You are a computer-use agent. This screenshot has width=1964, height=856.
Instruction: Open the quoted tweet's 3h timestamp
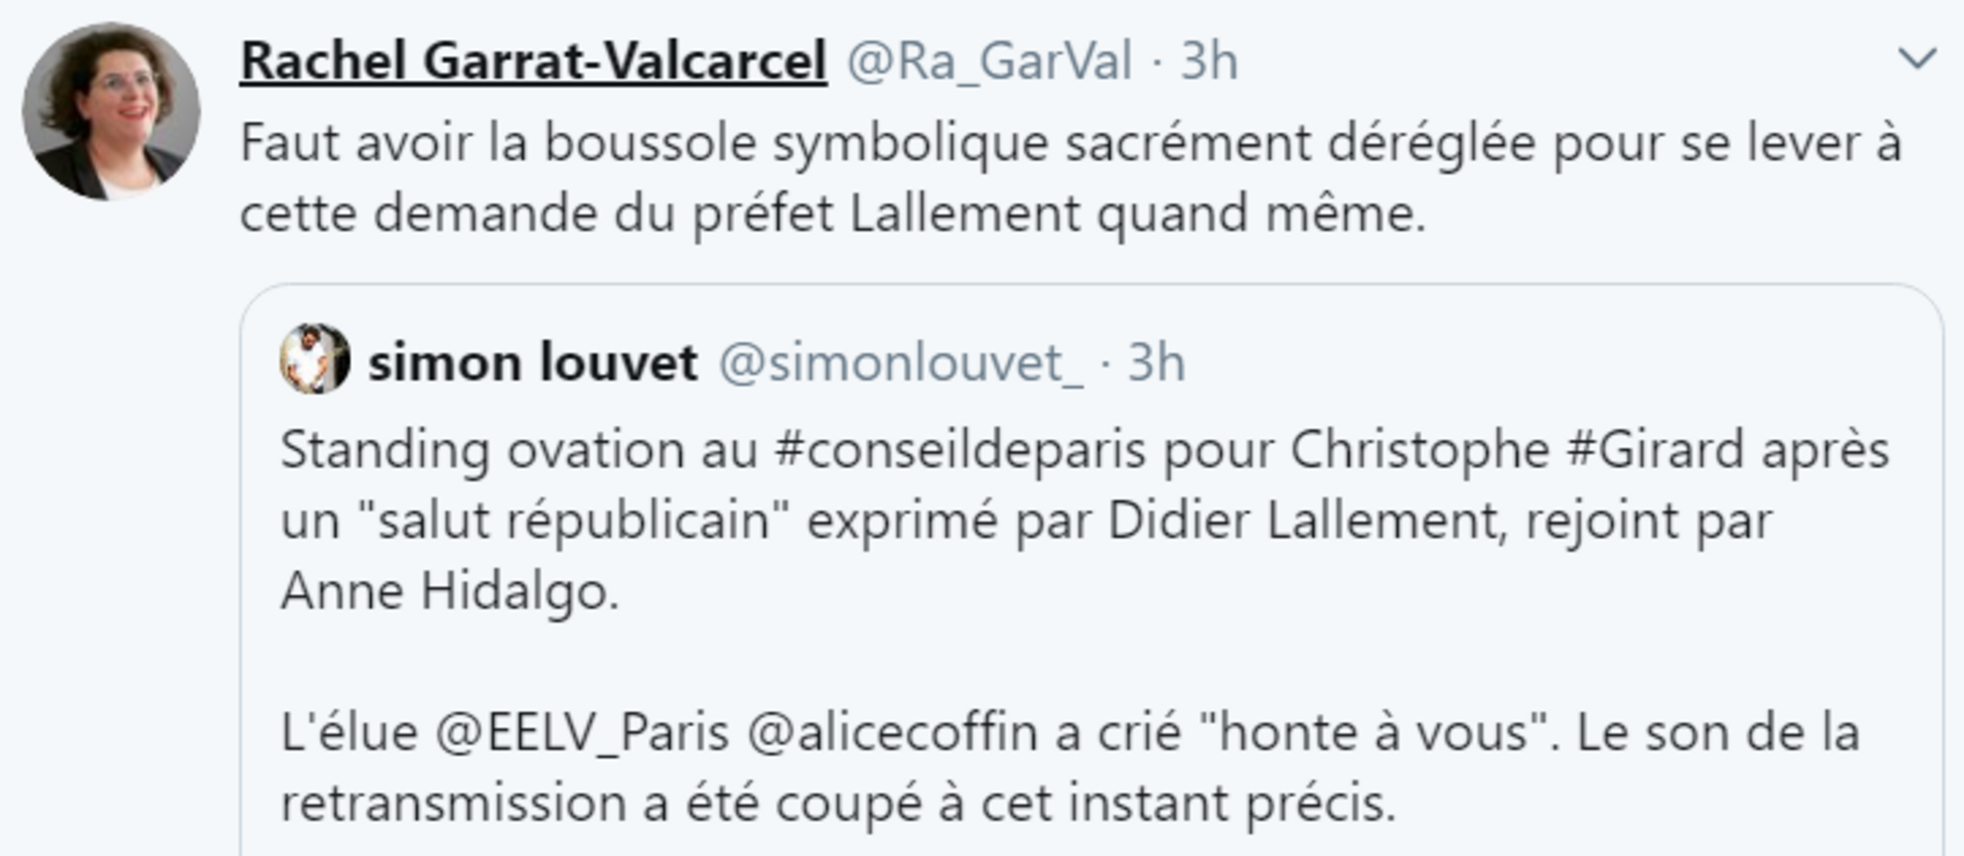(1156, 362)
